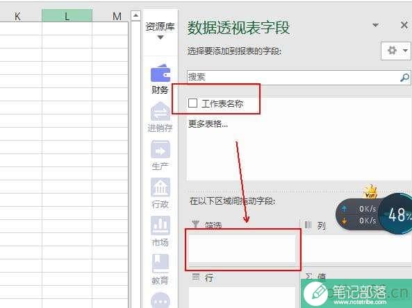Click inside the 筛选 filter area box
Image resolution: width=412 pixels, height=308 pixels.
point(242,248)
